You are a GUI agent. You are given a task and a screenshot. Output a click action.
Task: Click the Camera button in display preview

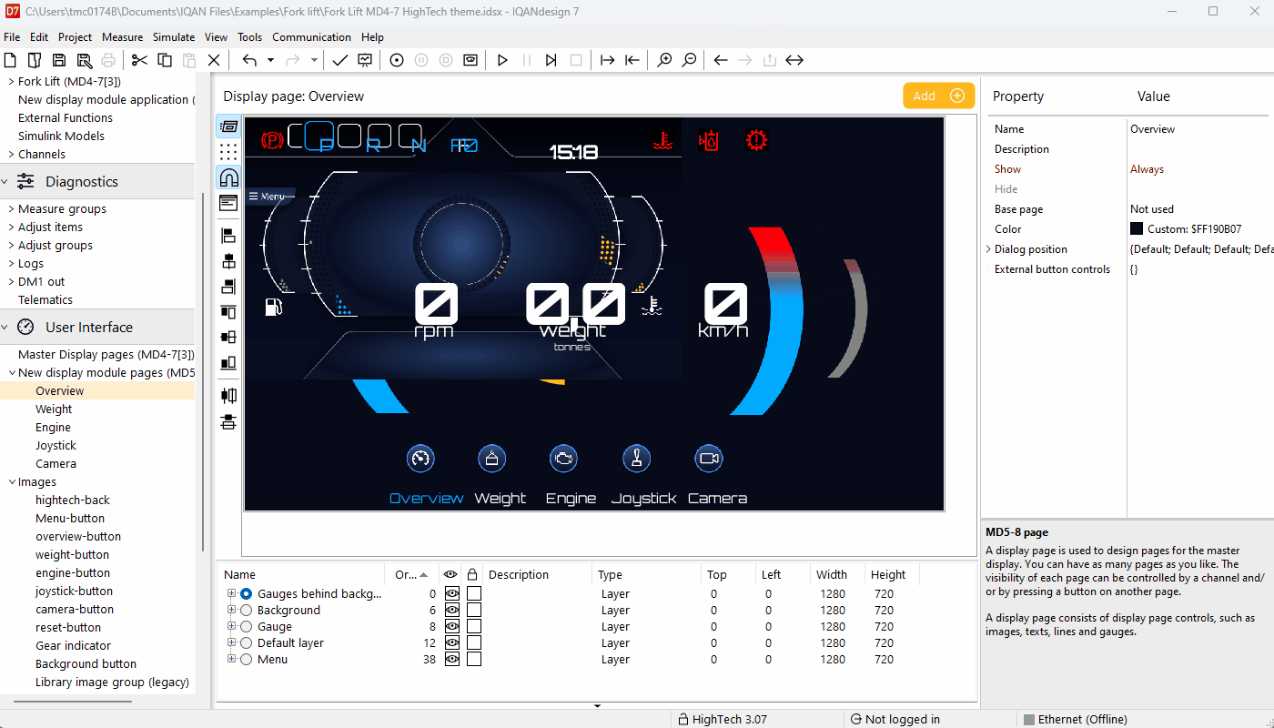point(709,459)
